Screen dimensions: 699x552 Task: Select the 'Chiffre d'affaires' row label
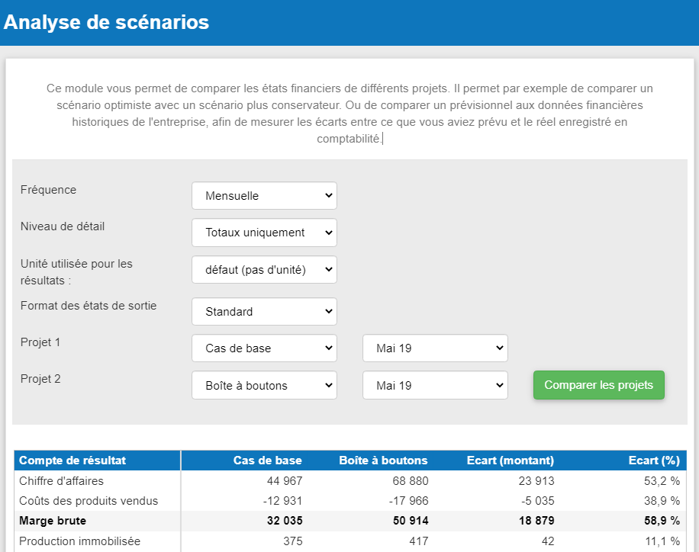pyautogui.click(x=61, y=481)
